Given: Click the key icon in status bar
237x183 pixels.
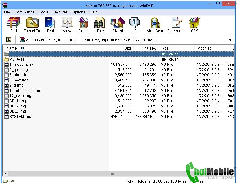Looking at the screenshot, I should point(11,181).
